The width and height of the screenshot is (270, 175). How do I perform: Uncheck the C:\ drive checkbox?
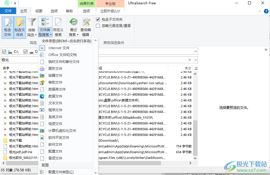click(4, 51)
